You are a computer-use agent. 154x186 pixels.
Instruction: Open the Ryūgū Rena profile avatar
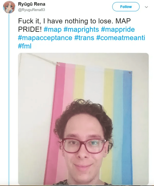(9, 7)
